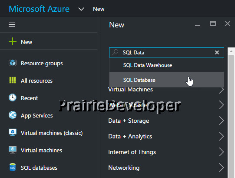
Task: Open SQL databases label in sidebar
Action: coord(39,168)
